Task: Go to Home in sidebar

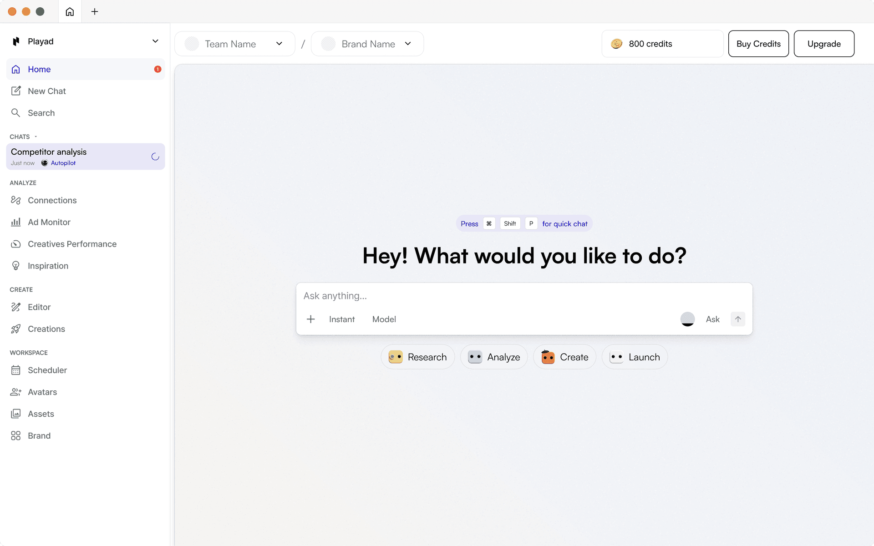Action: [x=86, y=69]
